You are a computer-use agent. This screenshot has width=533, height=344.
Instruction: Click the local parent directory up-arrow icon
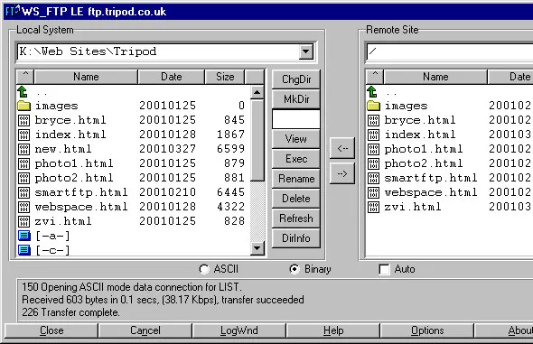pyautogui.click(x=23, y=92)
